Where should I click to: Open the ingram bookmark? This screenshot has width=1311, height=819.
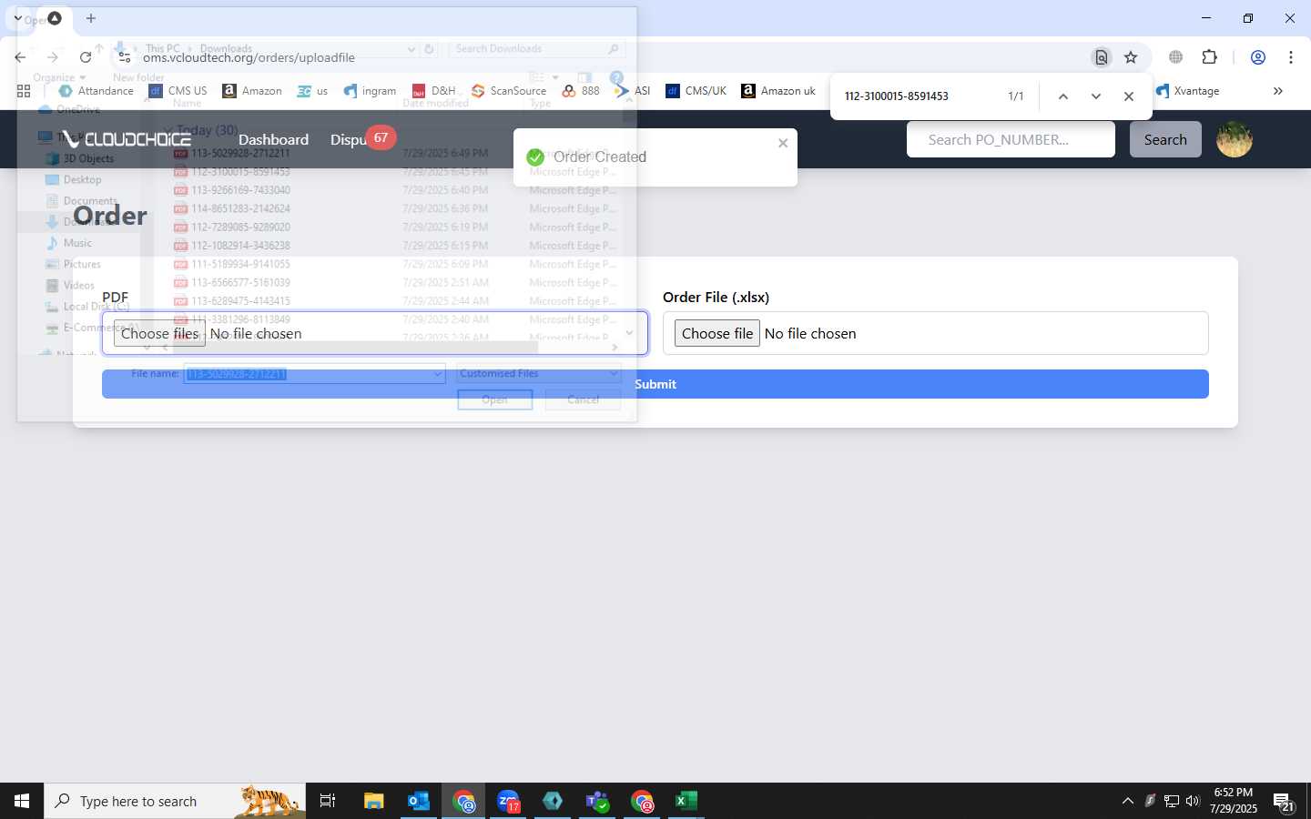click(x=370, y=91)
